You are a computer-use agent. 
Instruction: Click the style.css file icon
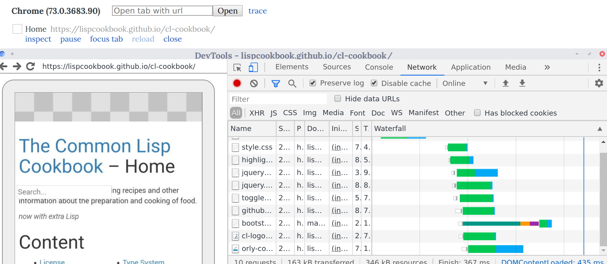tap(235, 147)
